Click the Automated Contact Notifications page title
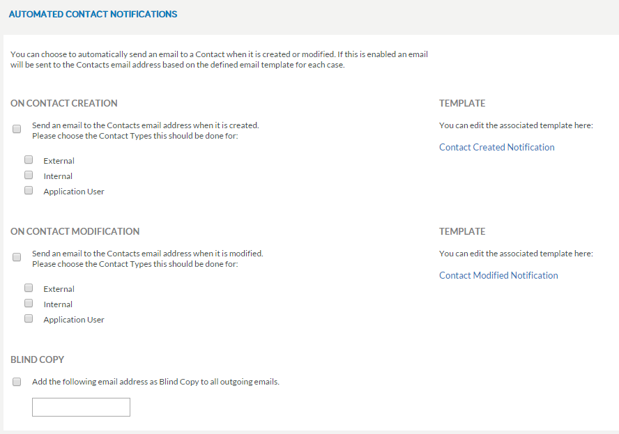This screenshot has height=434, width=619. 93,14
